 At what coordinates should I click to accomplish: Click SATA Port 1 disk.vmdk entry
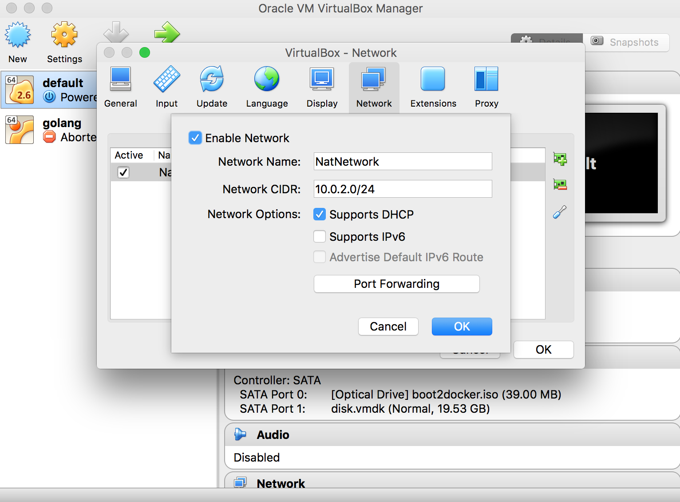410,409
